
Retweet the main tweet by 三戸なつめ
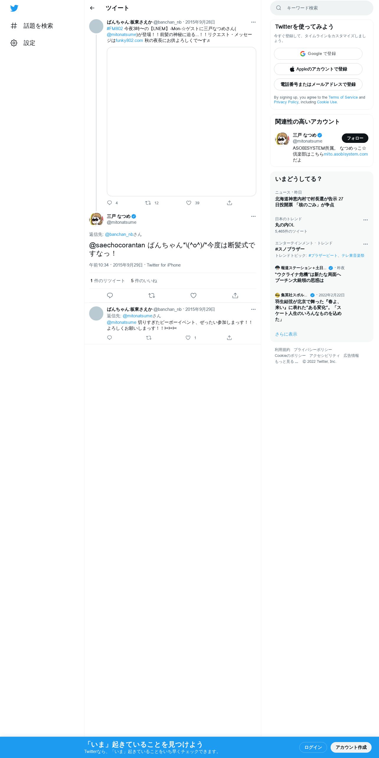(x=152, y=295)
